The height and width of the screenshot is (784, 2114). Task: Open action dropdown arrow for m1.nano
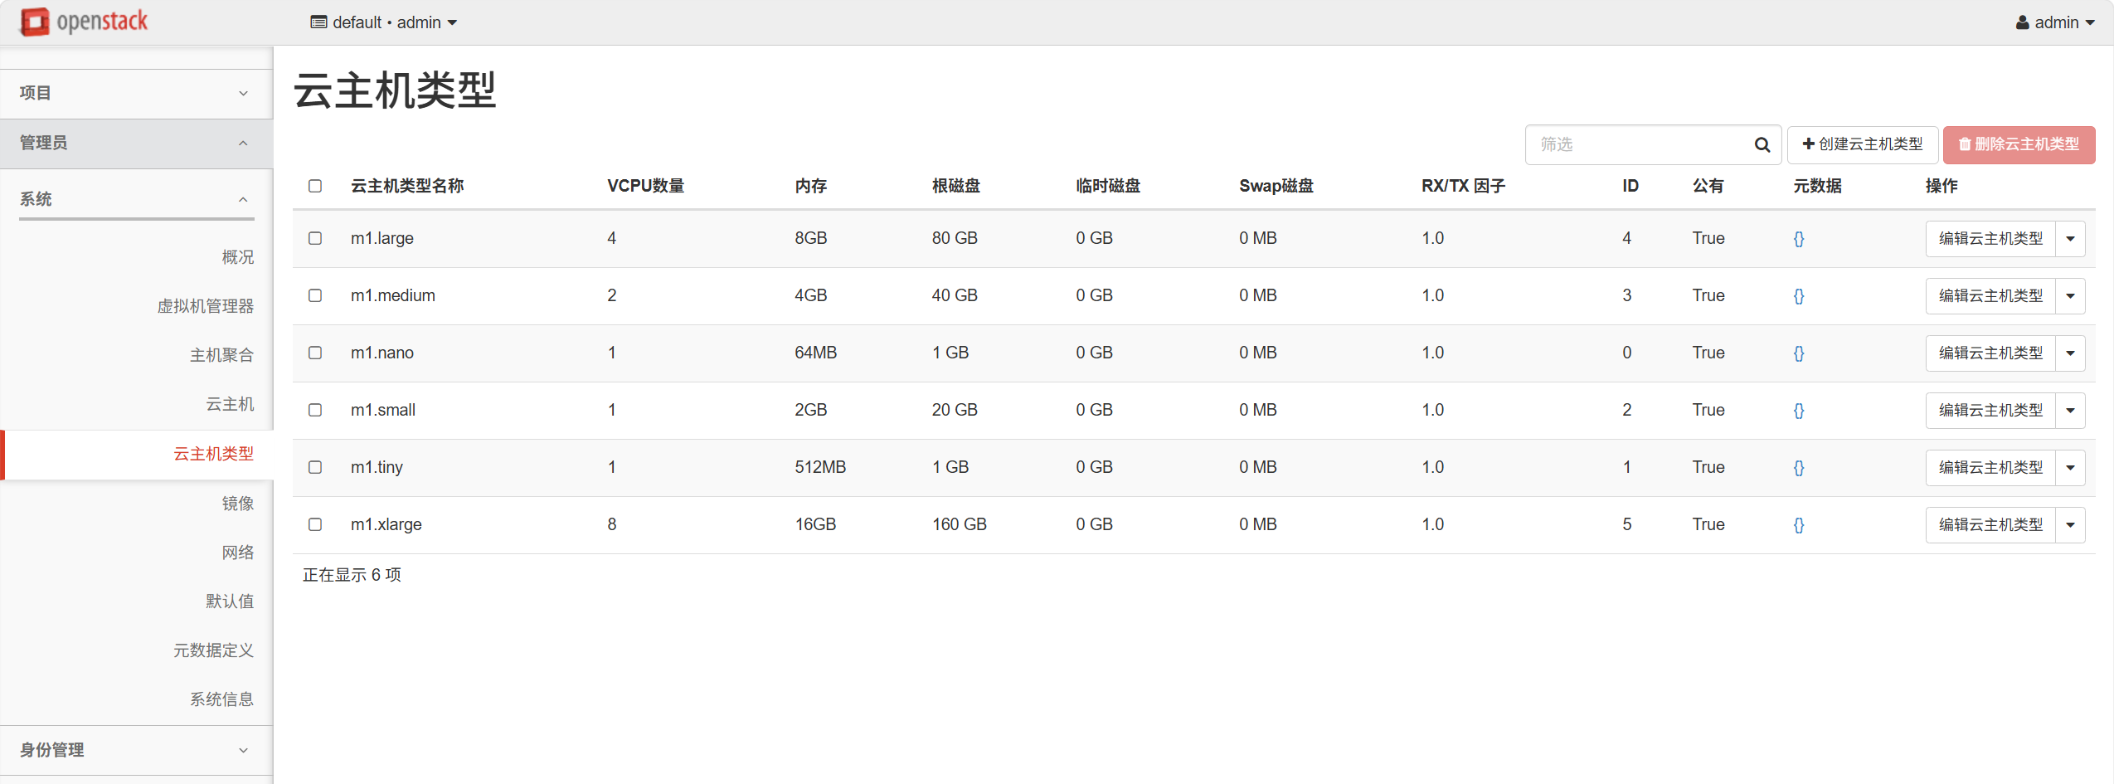(2070, 353)
